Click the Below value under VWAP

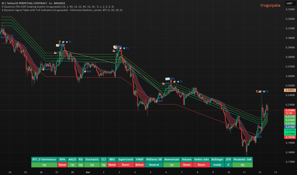(x=140, y=165)
